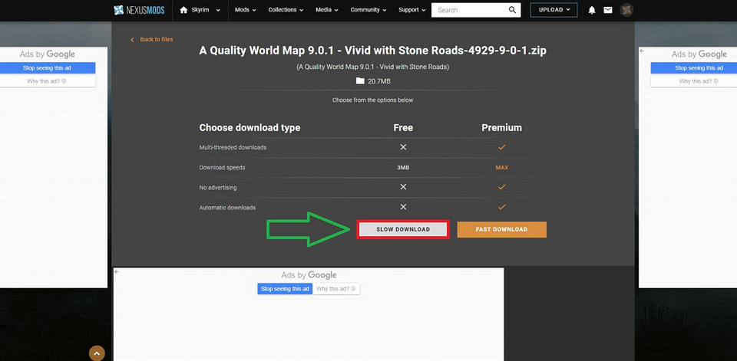Click the scroll-to-top round arrow button
The height and width of the screenshot is (361, 737).
coord(97,353)
